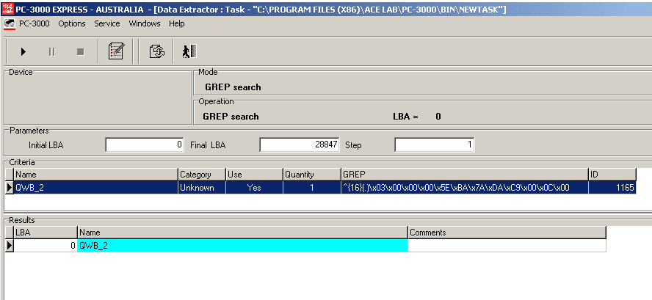The width and height of the screenshot is (652, 300).
Task: Click the PC-3000 logo icon in menu bar
Action: [x=9, y=24]
